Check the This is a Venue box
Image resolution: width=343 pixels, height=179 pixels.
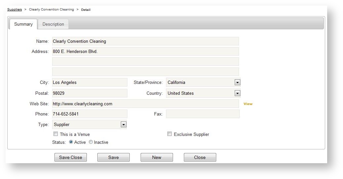[55, 134]
